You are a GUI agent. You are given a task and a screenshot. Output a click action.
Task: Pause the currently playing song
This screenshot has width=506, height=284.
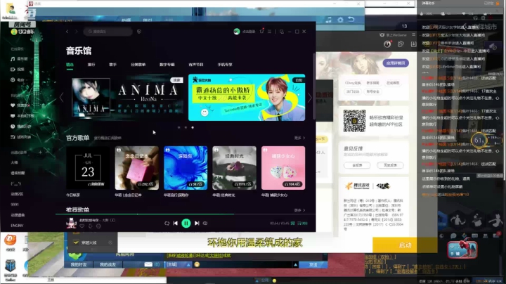pos(186,224)
